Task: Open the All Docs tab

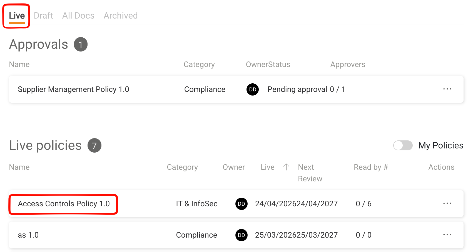Action: point(78,16)
